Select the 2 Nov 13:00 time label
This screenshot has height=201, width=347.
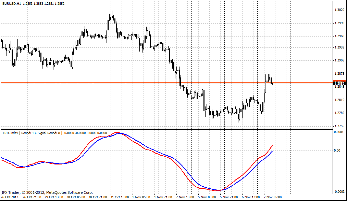point(185,197)
